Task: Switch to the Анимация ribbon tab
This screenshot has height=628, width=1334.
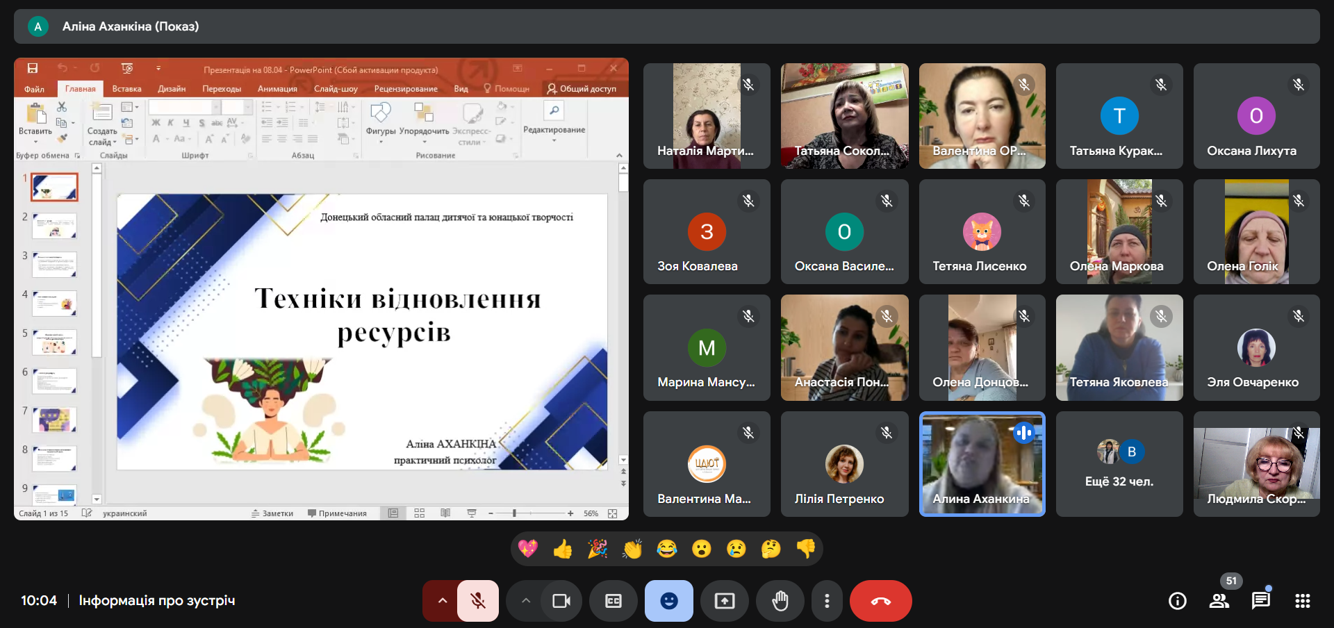Action: click(277, 89)
